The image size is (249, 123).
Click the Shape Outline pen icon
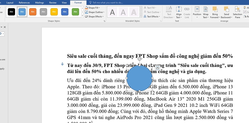[x=86, y=12]
